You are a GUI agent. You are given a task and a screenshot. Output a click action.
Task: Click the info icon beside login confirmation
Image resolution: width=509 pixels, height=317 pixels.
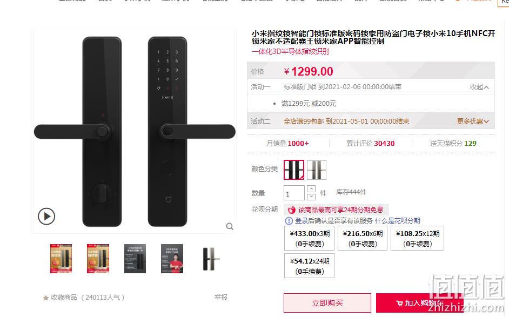click(x=289, y=221)
